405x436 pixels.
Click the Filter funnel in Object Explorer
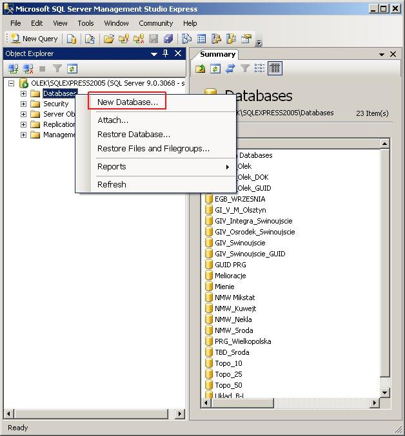point(57,68)
